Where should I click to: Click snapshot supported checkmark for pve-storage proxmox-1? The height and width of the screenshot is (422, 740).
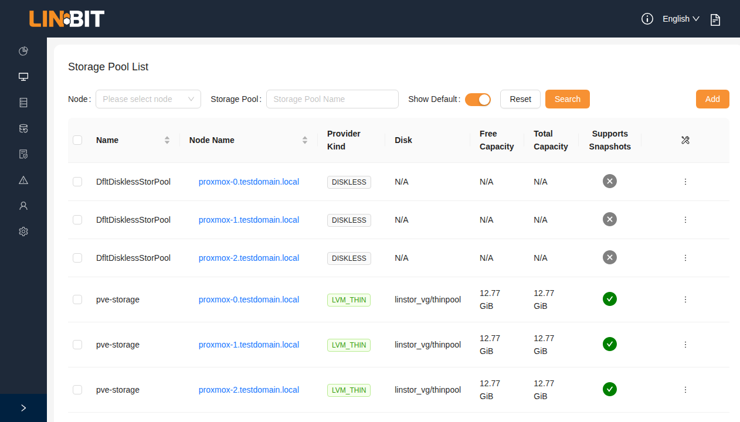610,344
